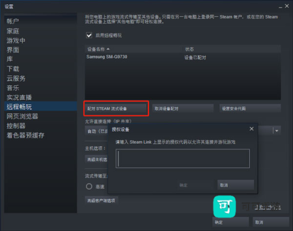Focus the authorization code input field
This screenshot has width=293, height=231.
(183, 158)
